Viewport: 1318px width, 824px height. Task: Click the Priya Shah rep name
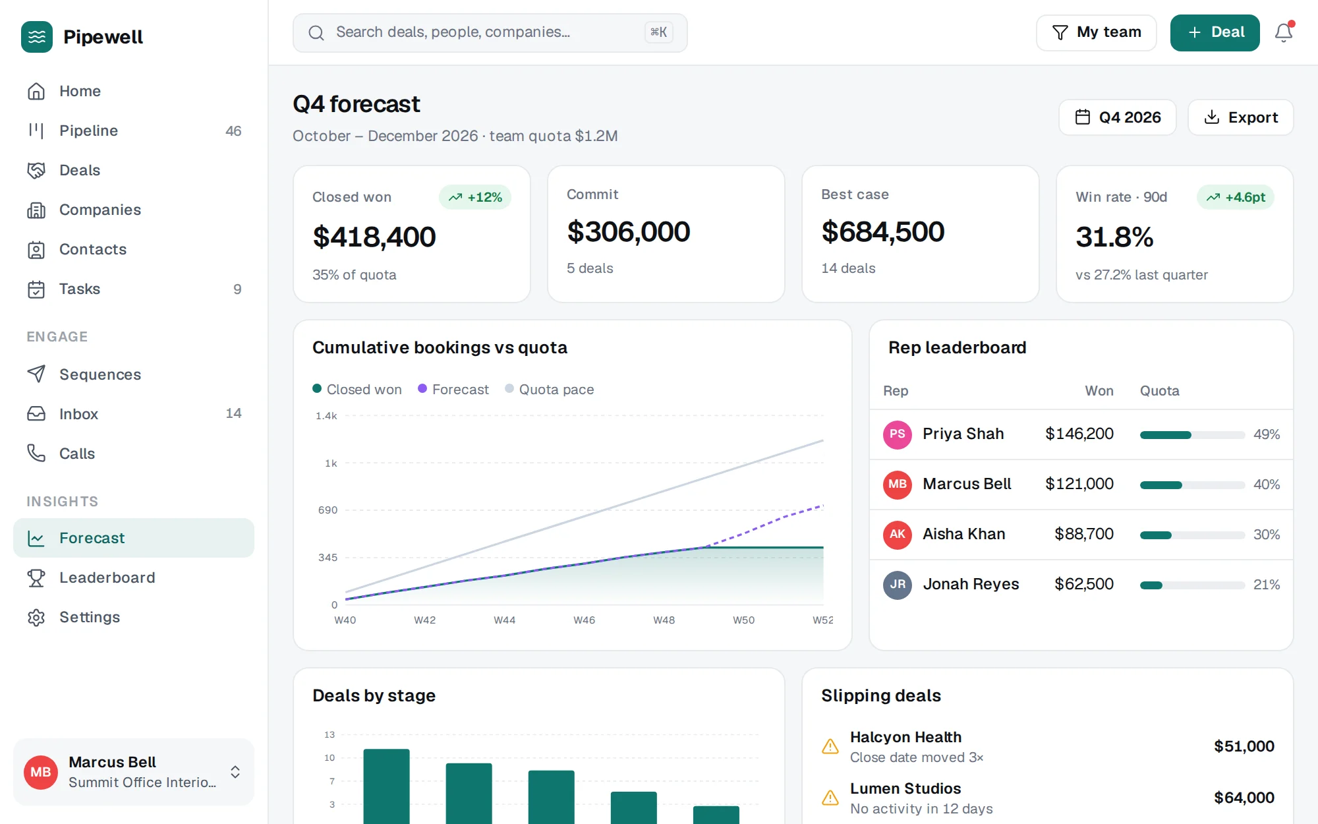(x=963, y=434)
